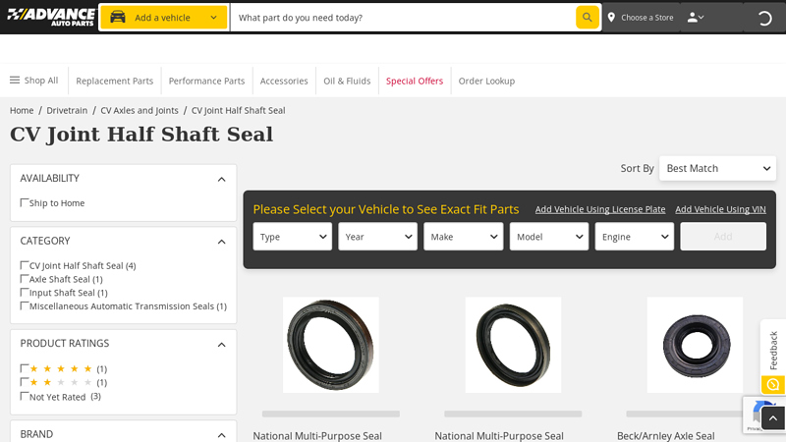Image resolution: width=786 pixels, height=442 pixels.
Task: Click the disabled Add vehicle button
Action: (x=723, y=237)
